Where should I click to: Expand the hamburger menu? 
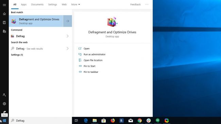4,5
